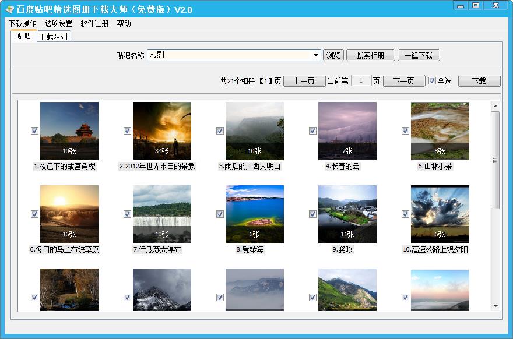
Task: Click the app icon in the title bar
Action: [x=9, y=10]
